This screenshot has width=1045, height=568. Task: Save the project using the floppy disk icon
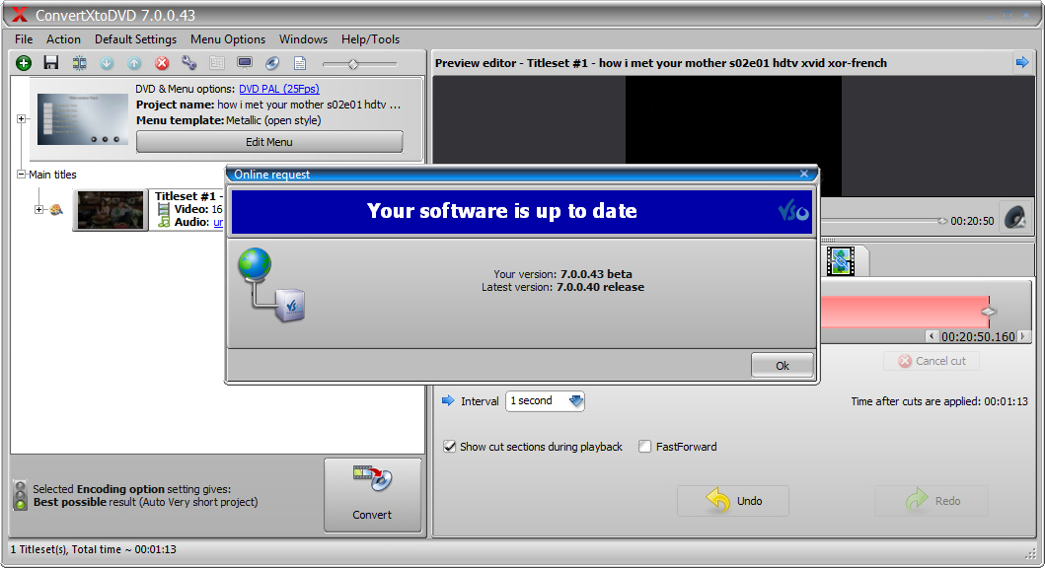pos(50,63)
